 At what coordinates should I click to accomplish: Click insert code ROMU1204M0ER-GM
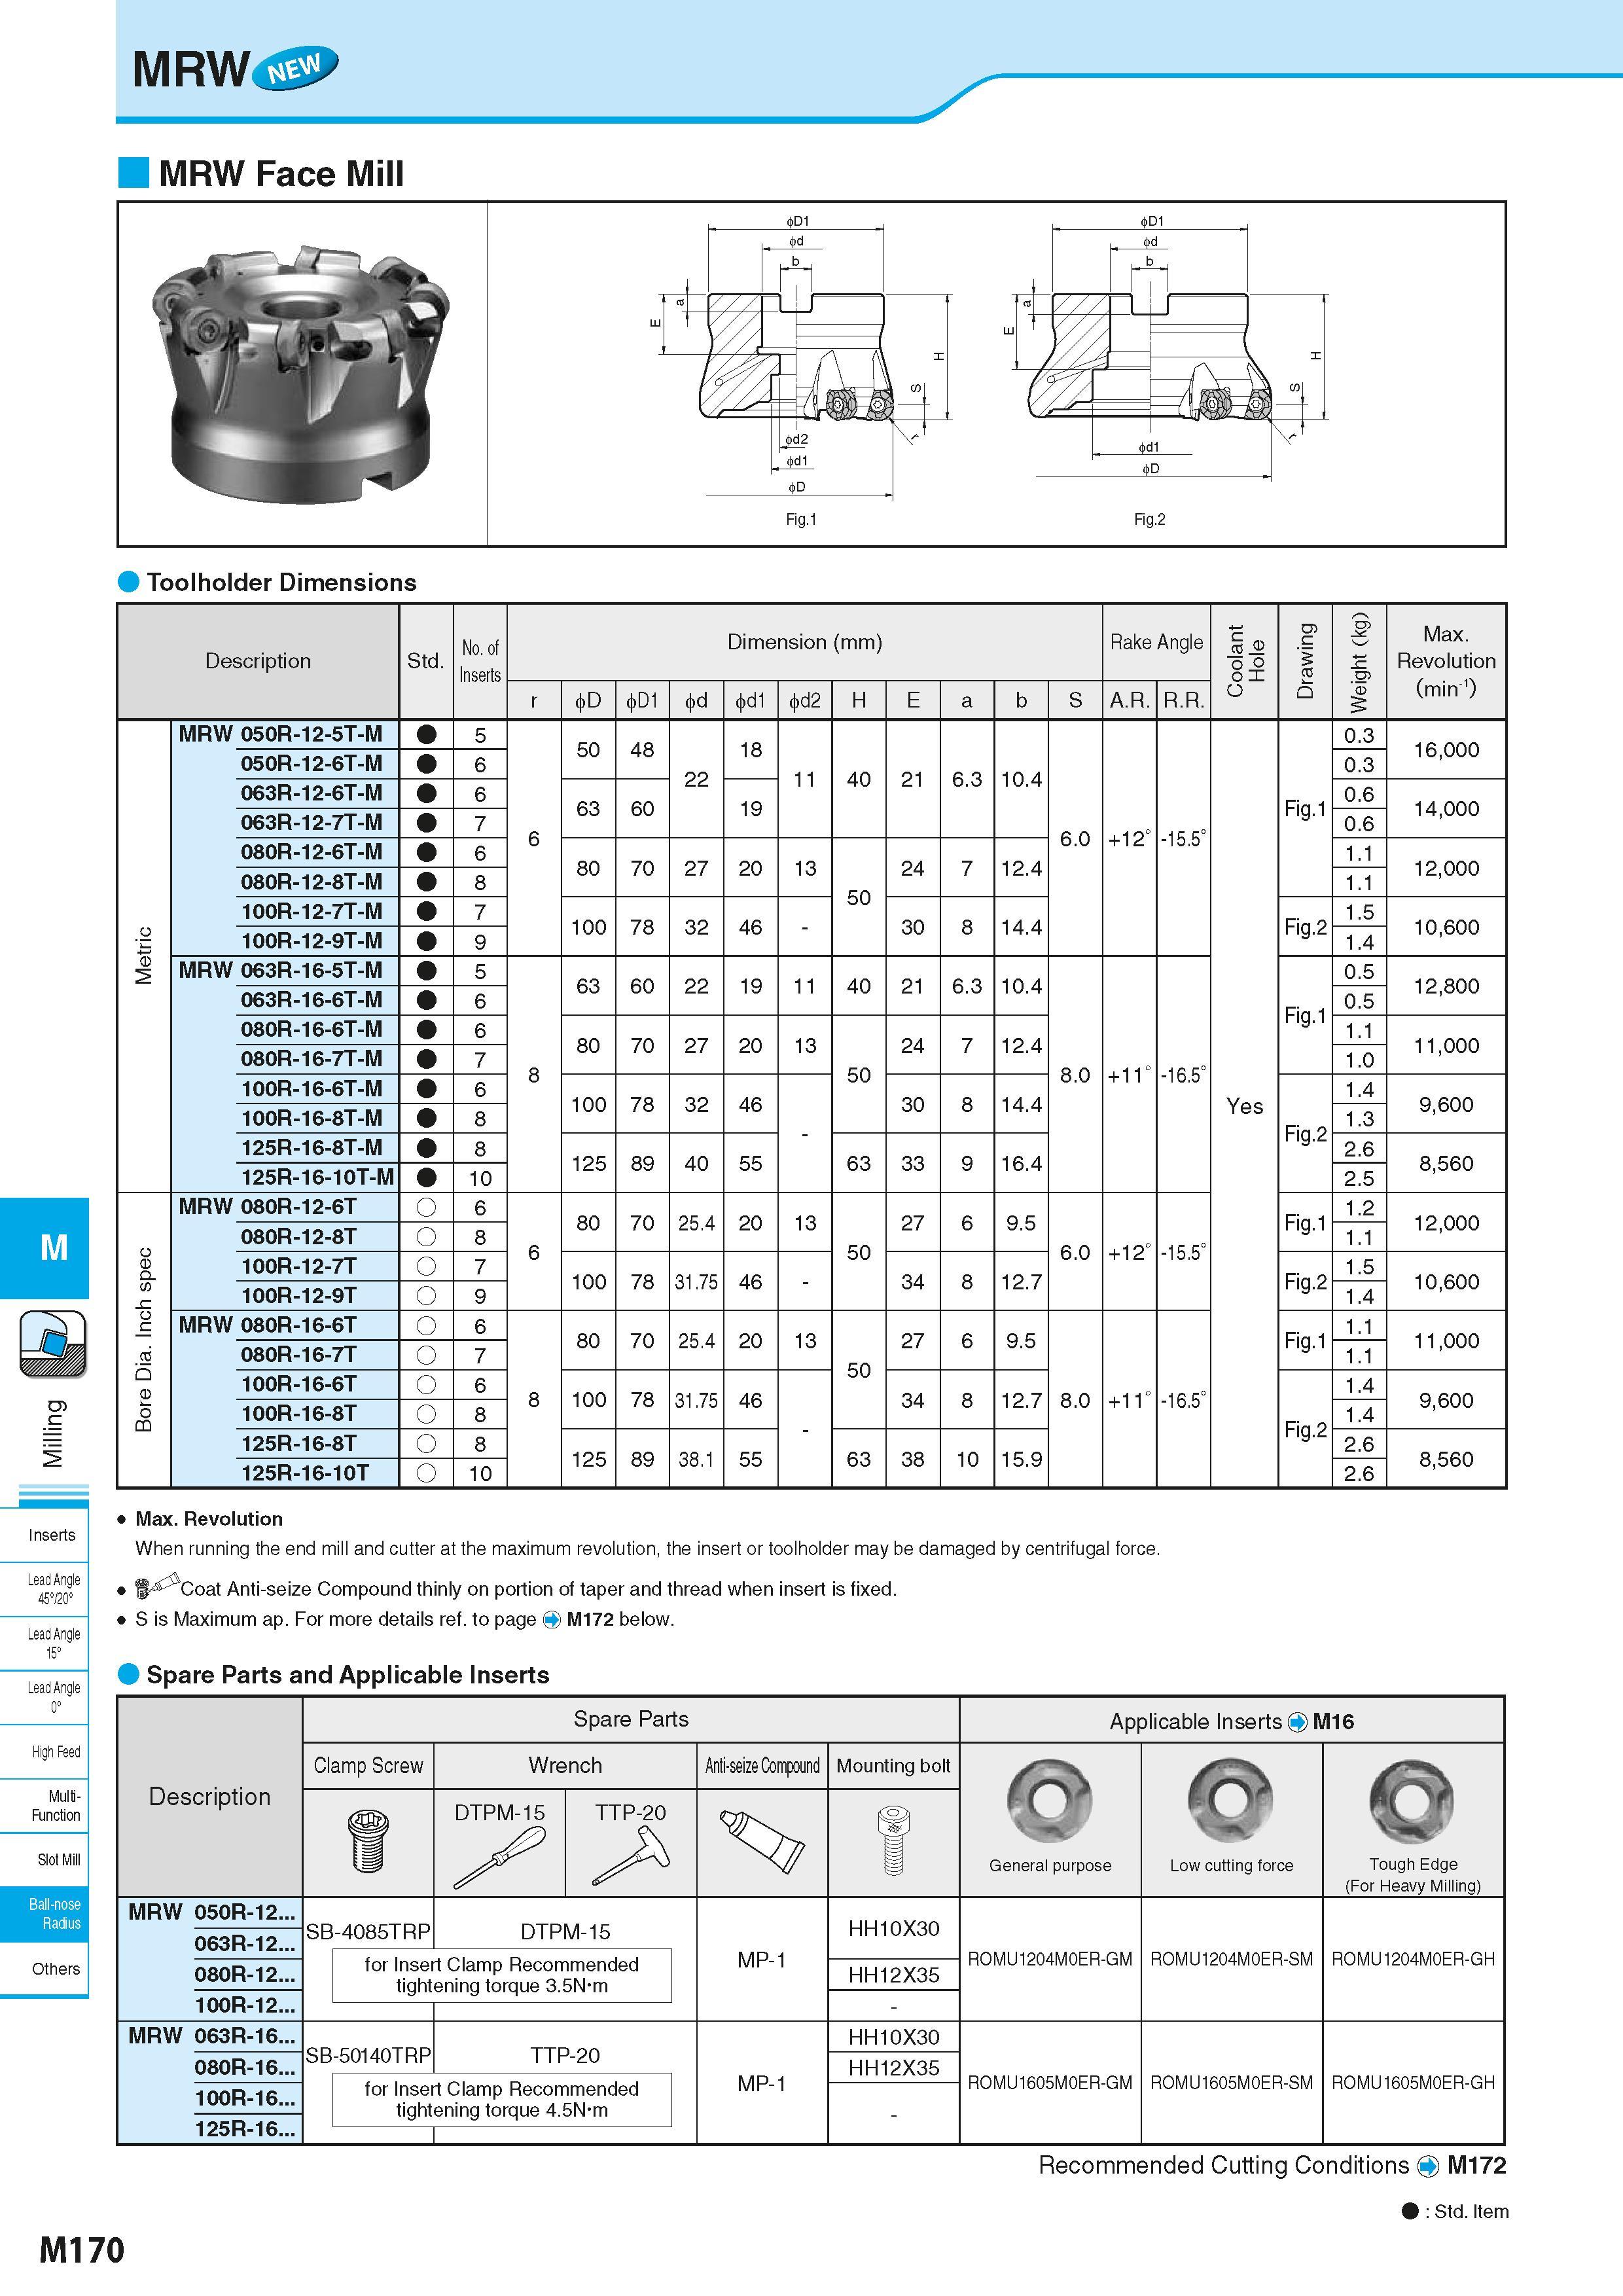coord(1049,1959)
